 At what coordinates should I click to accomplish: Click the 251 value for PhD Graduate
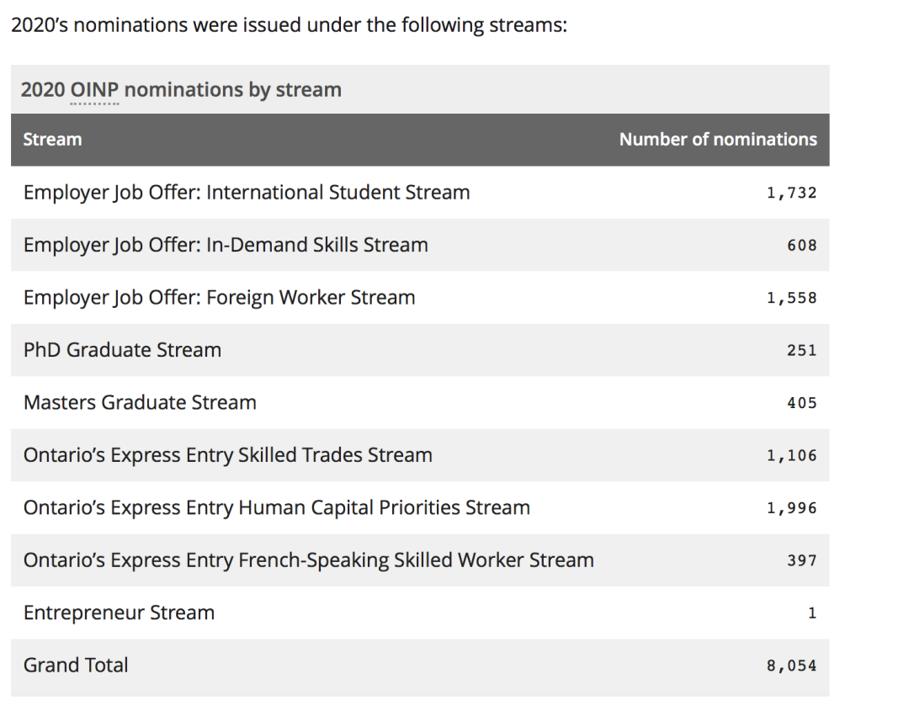point(801,351)
